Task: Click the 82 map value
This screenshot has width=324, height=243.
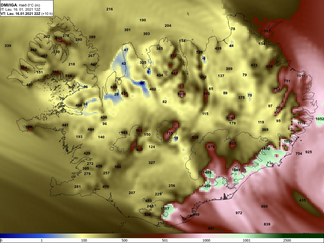Action: [x=165, y=102]
